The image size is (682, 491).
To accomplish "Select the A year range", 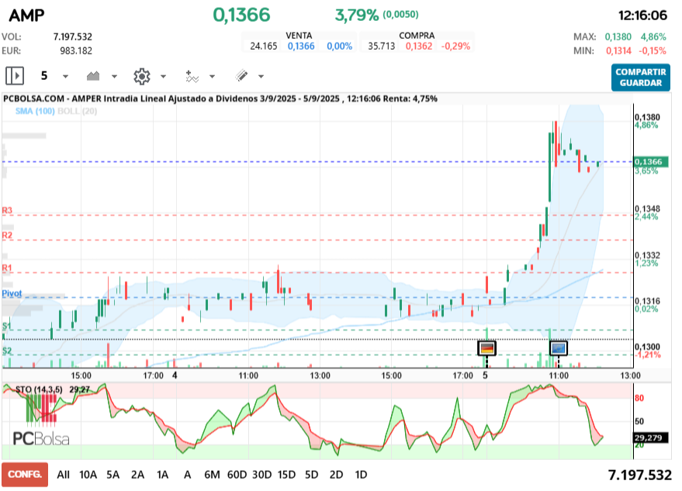I will (x=188, y=475).
